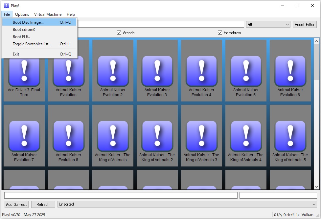Click Animal Kaiser Evolution 6 icon
The image size is (321, 219).
point(290,71)
